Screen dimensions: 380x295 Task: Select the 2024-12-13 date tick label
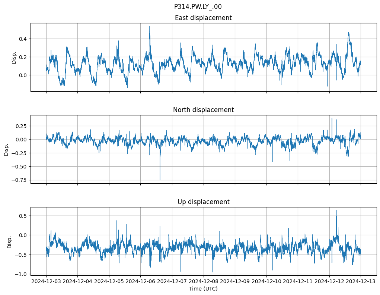click(360, 281)
